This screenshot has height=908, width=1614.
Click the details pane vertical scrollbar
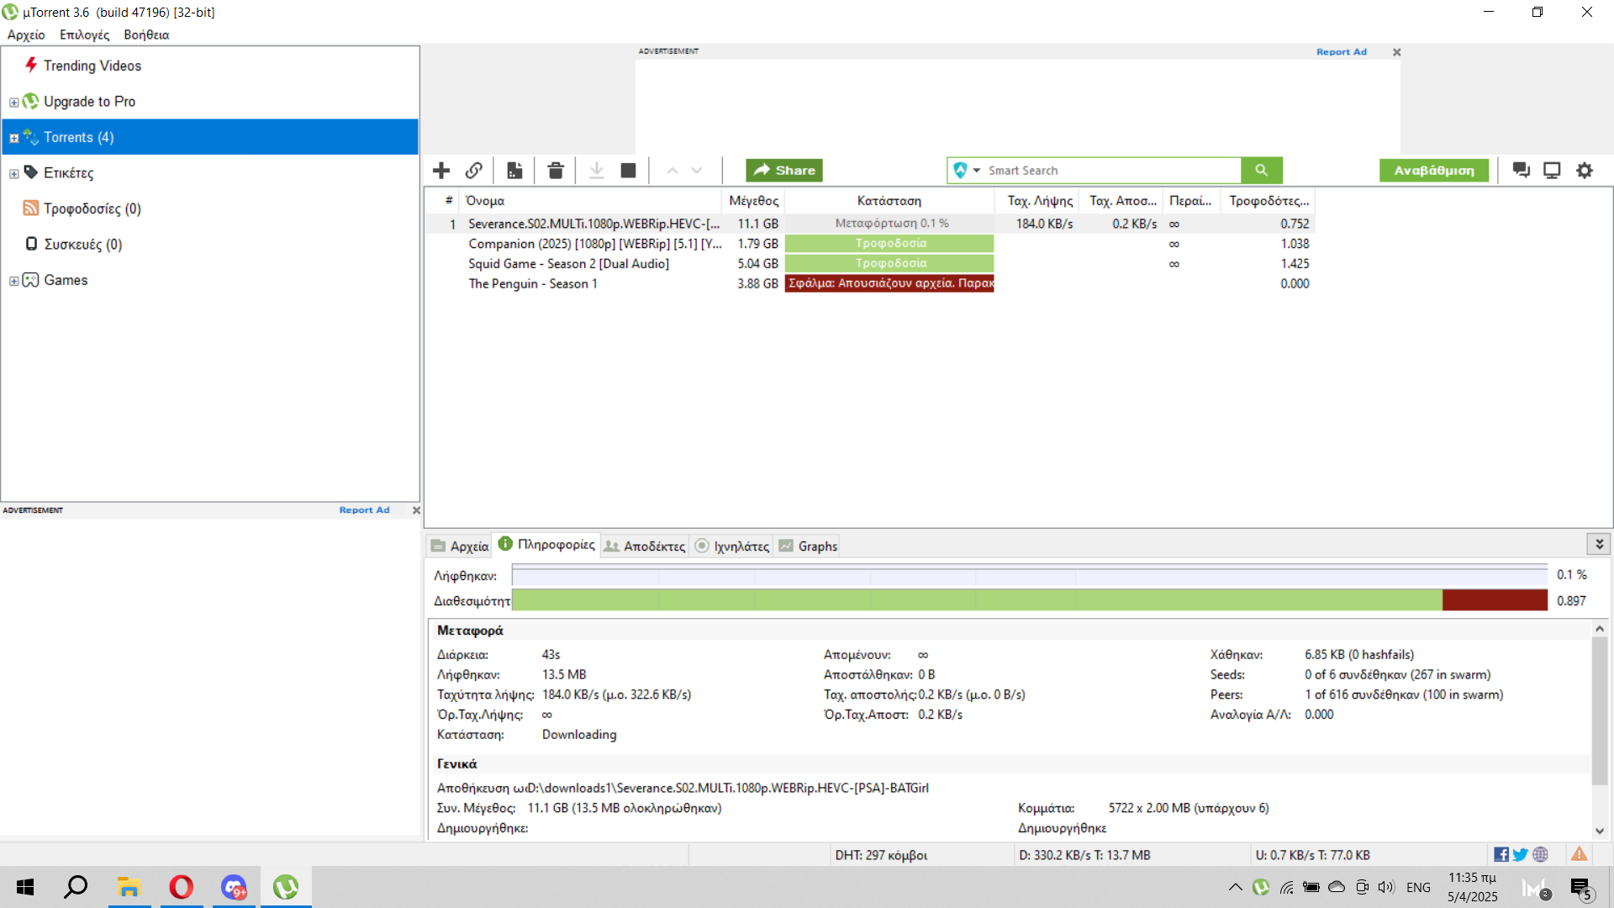1600,710
